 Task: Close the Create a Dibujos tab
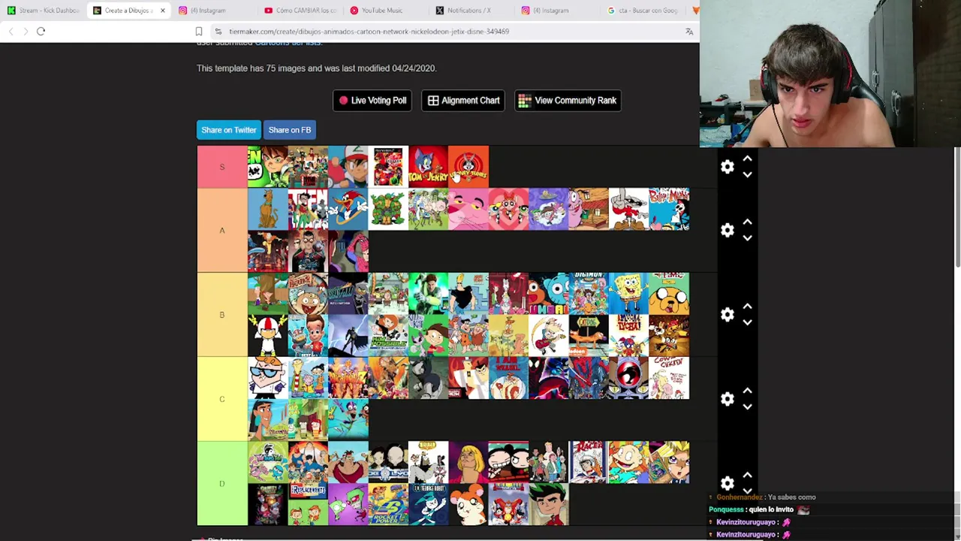pyautogui.click(x=162, y=11)
